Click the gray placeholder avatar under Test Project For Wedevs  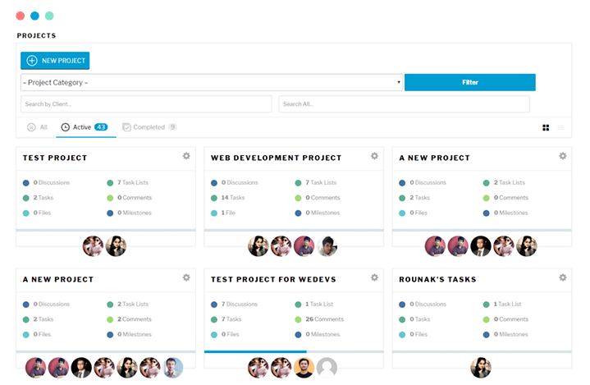327,368
